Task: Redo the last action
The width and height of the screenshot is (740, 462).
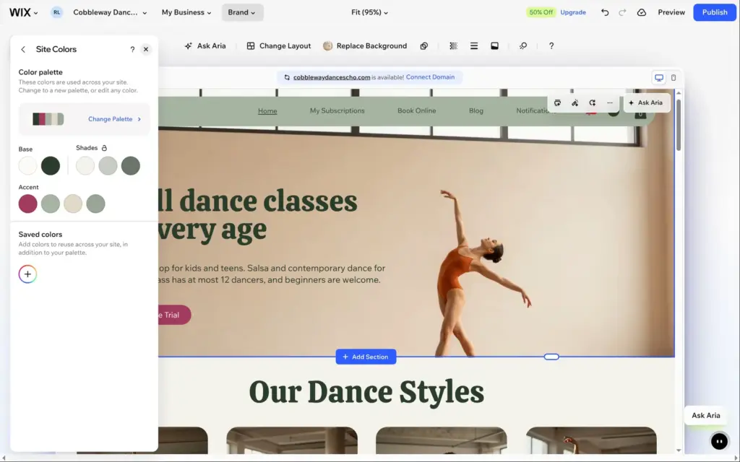Action: [x=622, y=12]
